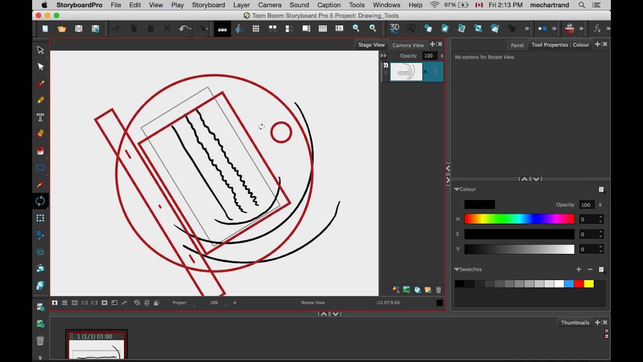Open the Caption menu
The height and width of the screenshot is (362, 643).
point(329,5)
